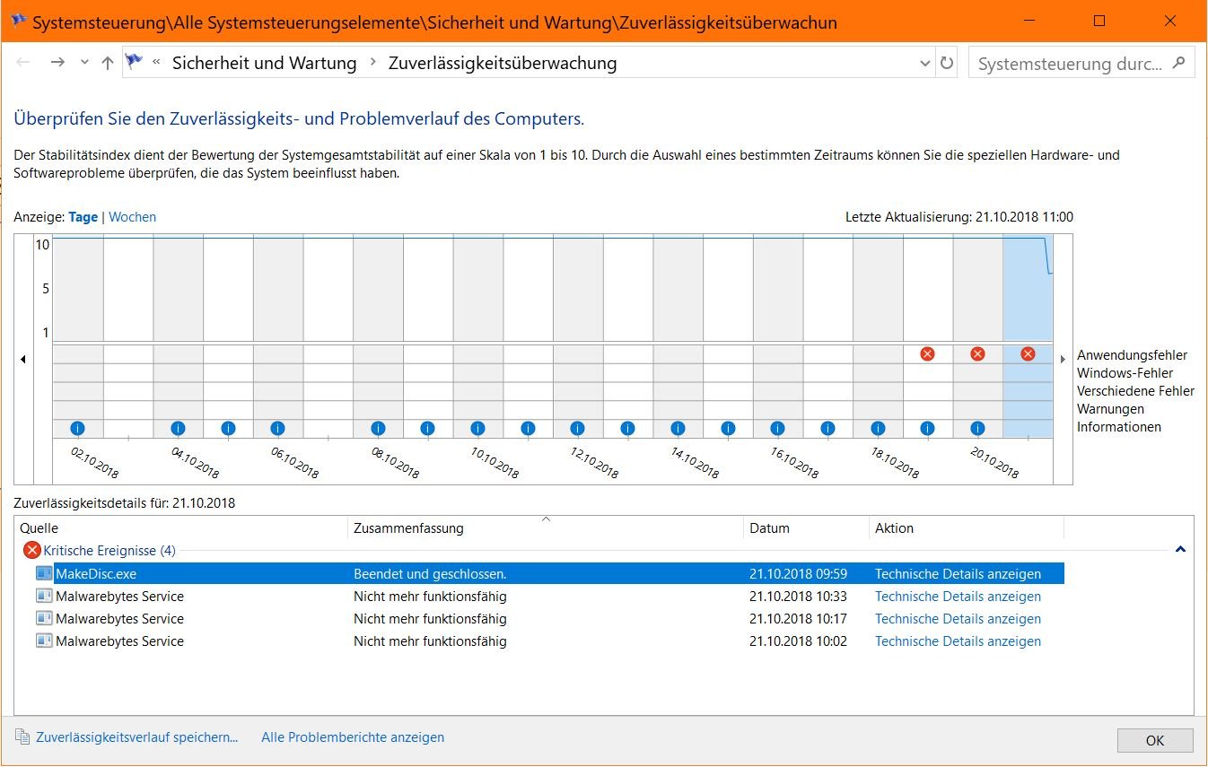The image size is (1208, 767).
Task: Click the MakeDisc.exe application icon
Action: tap(44, 573)
